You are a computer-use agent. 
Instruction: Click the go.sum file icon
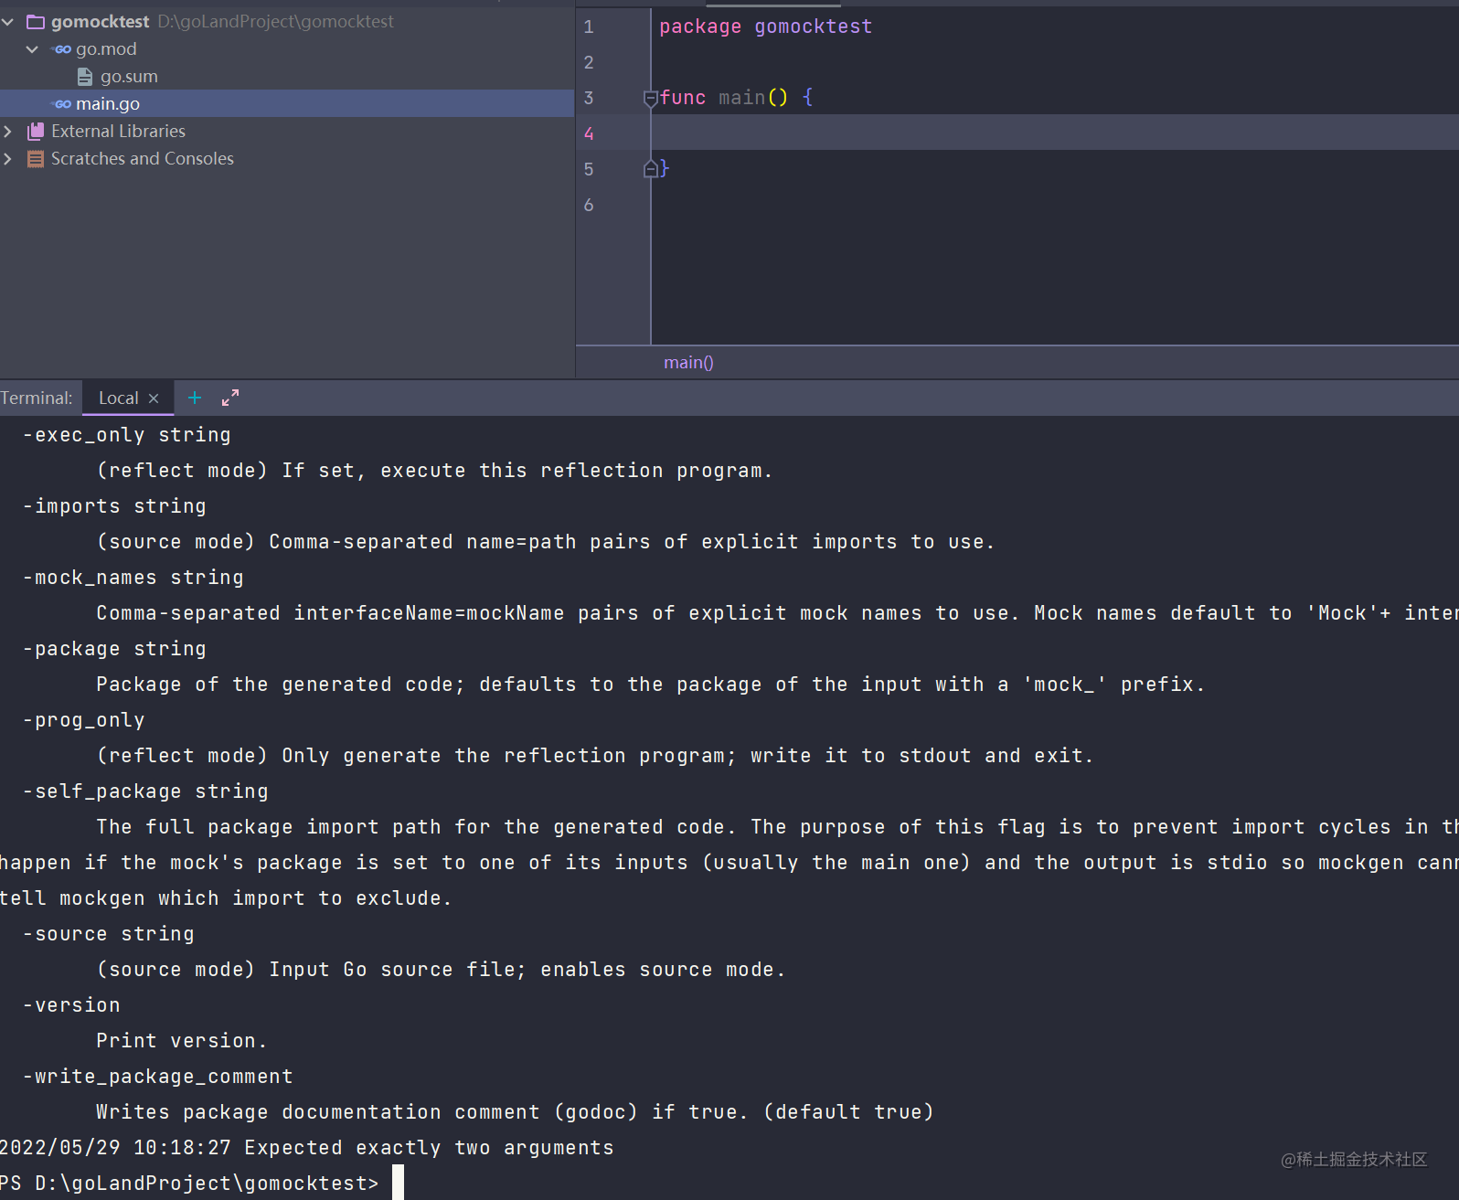click(84, 77)
